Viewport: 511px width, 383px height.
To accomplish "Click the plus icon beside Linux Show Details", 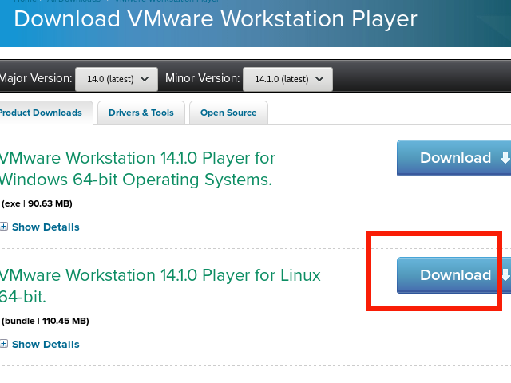I will pos(4,345).
